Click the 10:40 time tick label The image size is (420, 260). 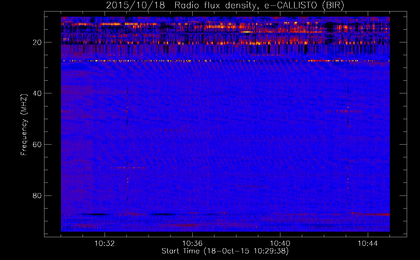[280, 244]
